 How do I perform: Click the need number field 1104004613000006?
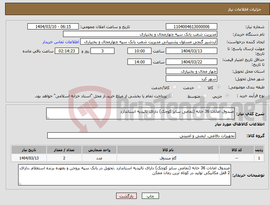click(191, 27)
